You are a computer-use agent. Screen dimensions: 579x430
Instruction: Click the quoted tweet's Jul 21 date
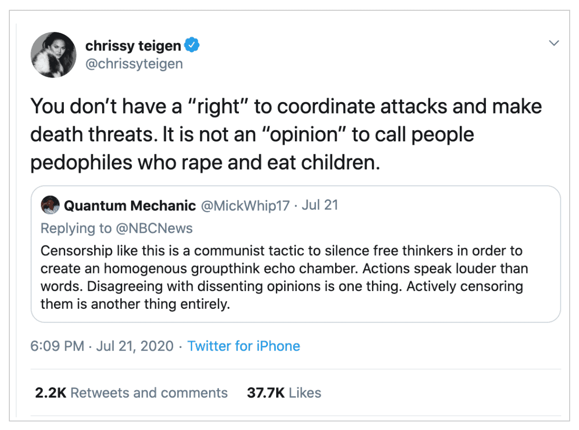[320, 205]
